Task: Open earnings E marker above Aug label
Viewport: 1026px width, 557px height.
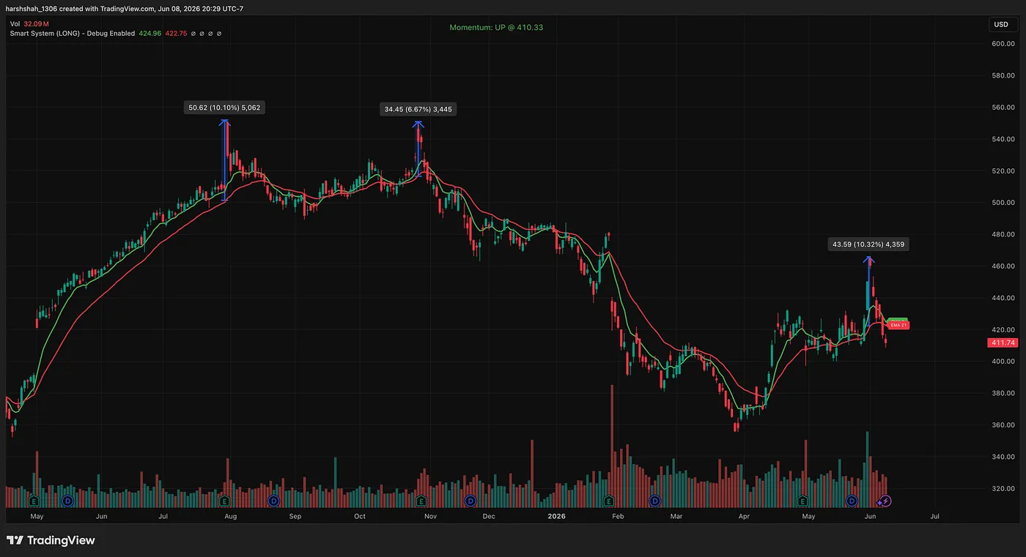Action: coord(224,501)
